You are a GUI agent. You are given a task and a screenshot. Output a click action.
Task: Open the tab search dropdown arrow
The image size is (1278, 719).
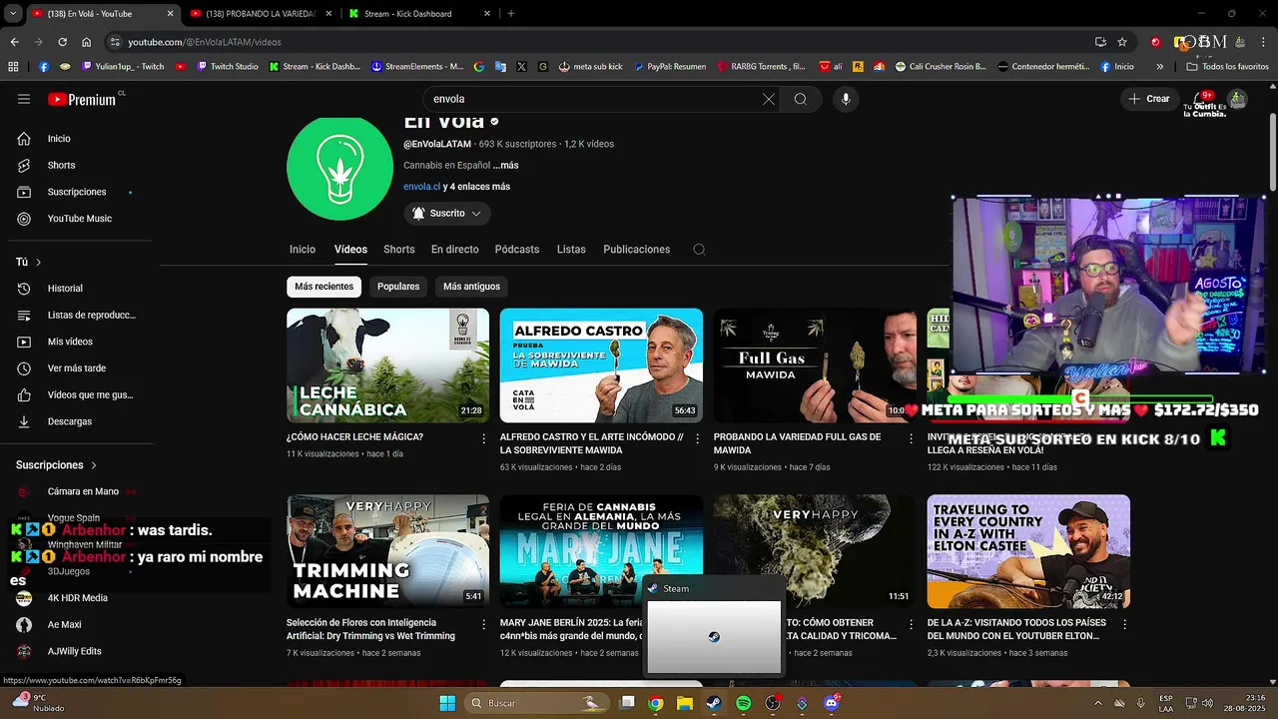pyautogui.click(x=13, y=14)
